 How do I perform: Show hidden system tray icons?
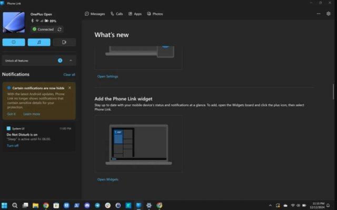[270, 205]
